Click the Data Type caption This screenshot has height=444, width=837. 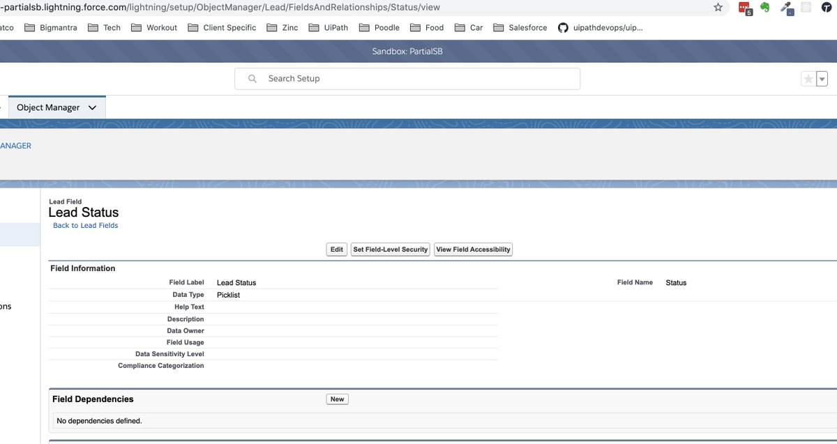[x=188, y=295]
